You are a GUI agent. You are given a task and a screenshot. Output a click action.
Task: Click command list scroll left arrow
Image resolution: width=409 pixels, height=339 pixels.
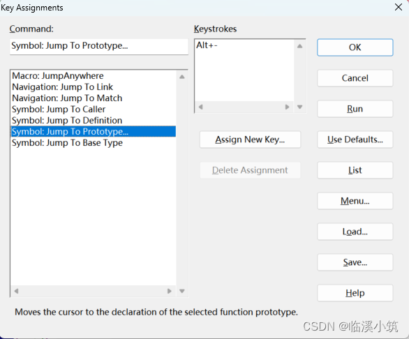click(16, 291)
